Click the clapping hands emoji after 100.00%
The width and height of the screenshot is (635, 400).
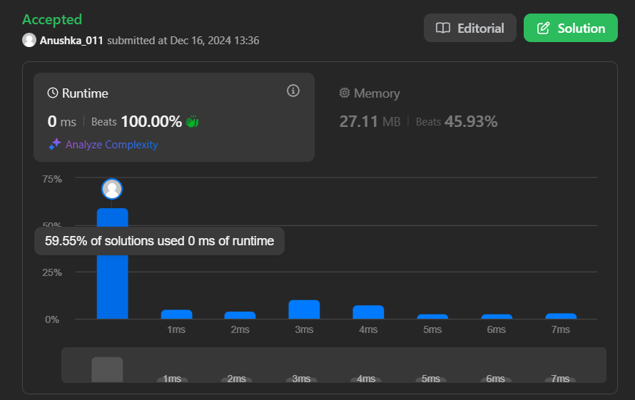pyautogui.click(x=192, y=122)
